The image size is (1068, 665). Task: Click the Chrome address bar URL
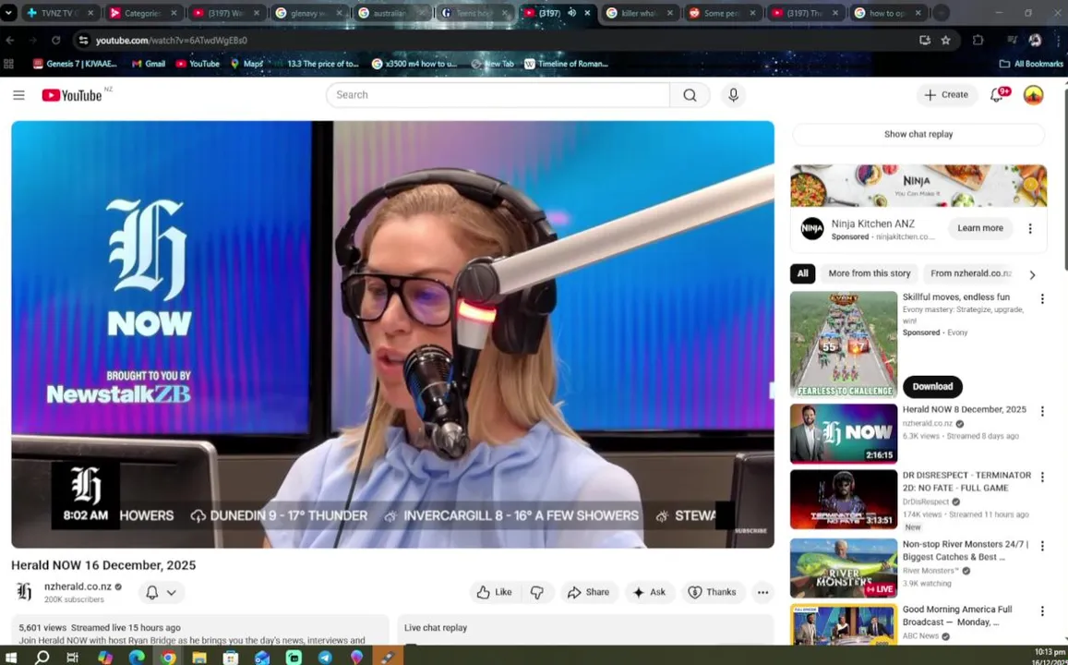pos(172,41)
